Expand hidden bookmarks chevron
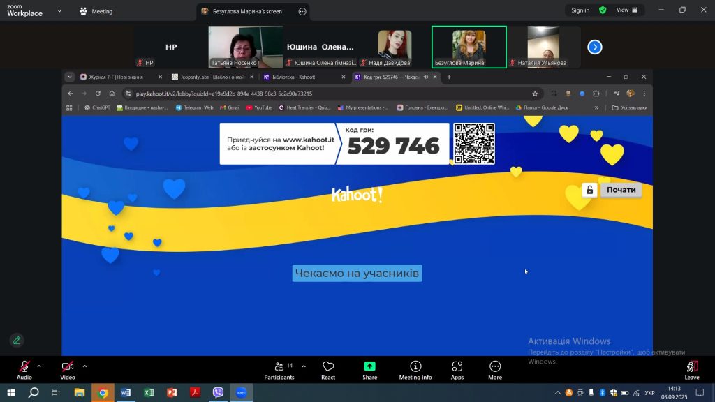715x402 pixels. point(596,107)
